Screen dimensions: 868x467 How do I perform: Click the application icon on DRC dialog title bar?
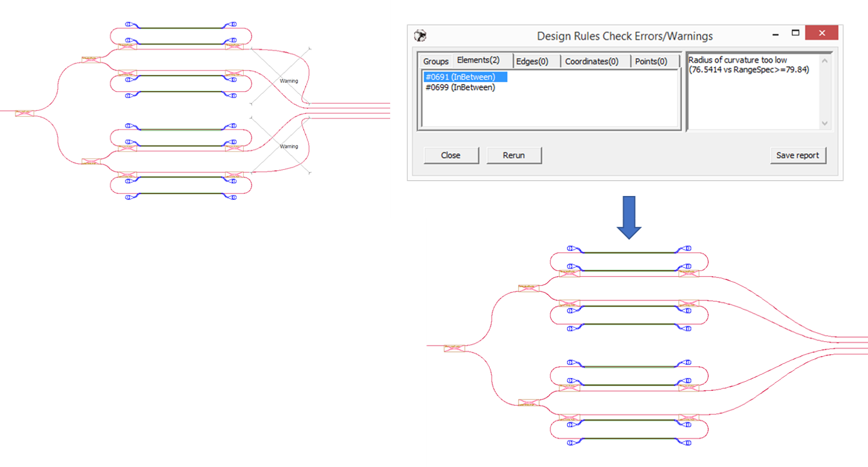(x=420, y=36)
